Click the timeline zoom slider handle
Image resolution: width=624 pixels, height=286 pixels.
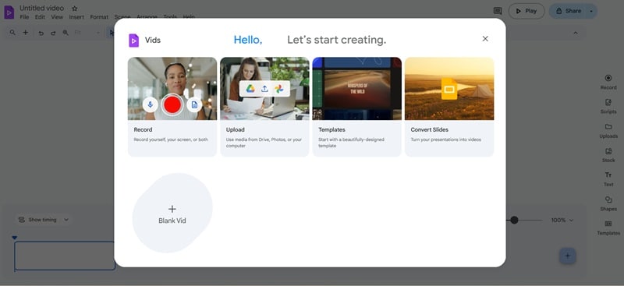(514, 220)
